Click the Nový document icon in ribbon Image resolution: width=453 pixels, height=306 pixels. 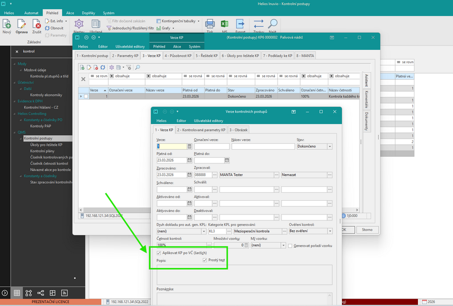[7, 24]
